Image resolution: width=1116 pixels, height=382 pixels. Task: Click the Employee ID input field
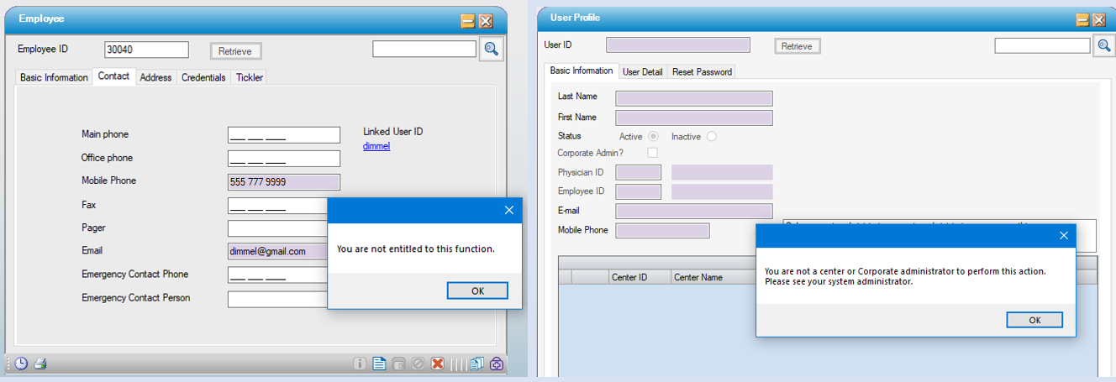(x=146, y=50)
